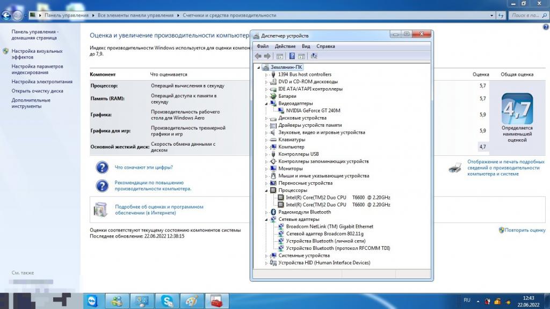Click the 'Что означают эти цифры?' link
Image resolution: width=550 pixels, height=309 pixels.
point(143,168)
